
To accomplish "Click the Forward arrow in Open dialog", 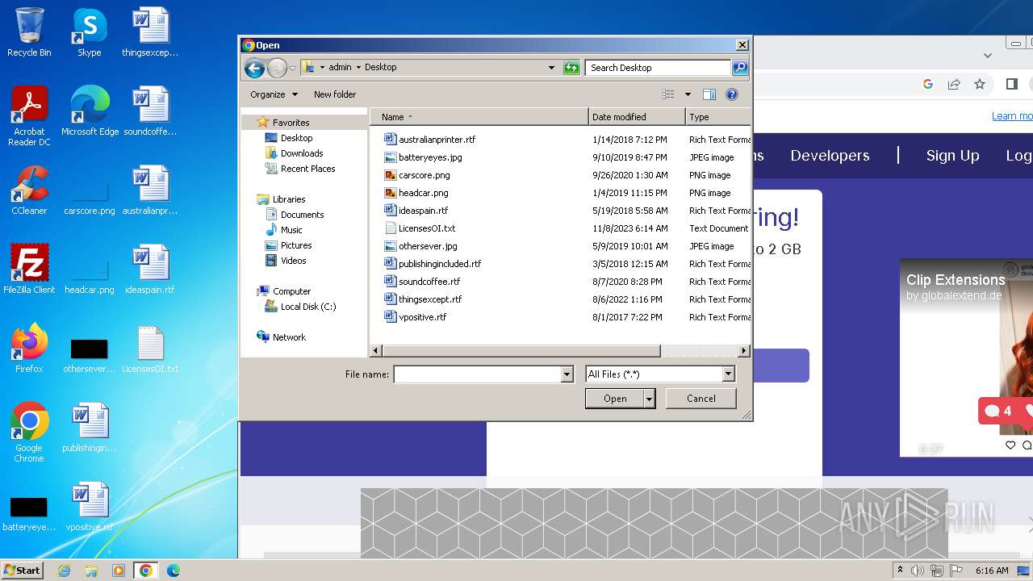I will tap(277, 69).
